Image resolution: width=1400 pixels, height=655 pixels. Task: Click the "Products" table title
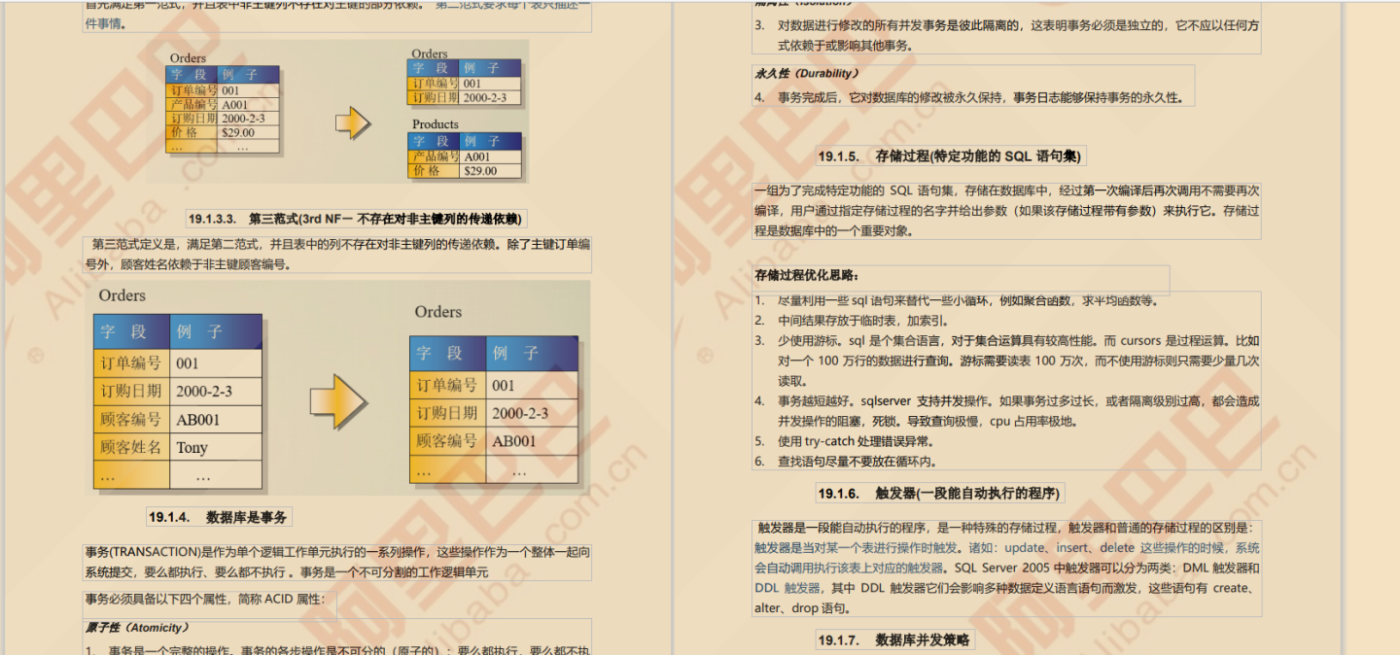coord(435,123)
